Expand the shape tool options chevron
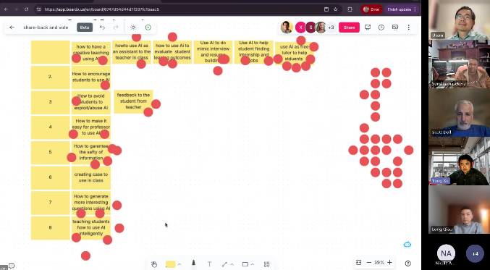 [x=253, y=264]
